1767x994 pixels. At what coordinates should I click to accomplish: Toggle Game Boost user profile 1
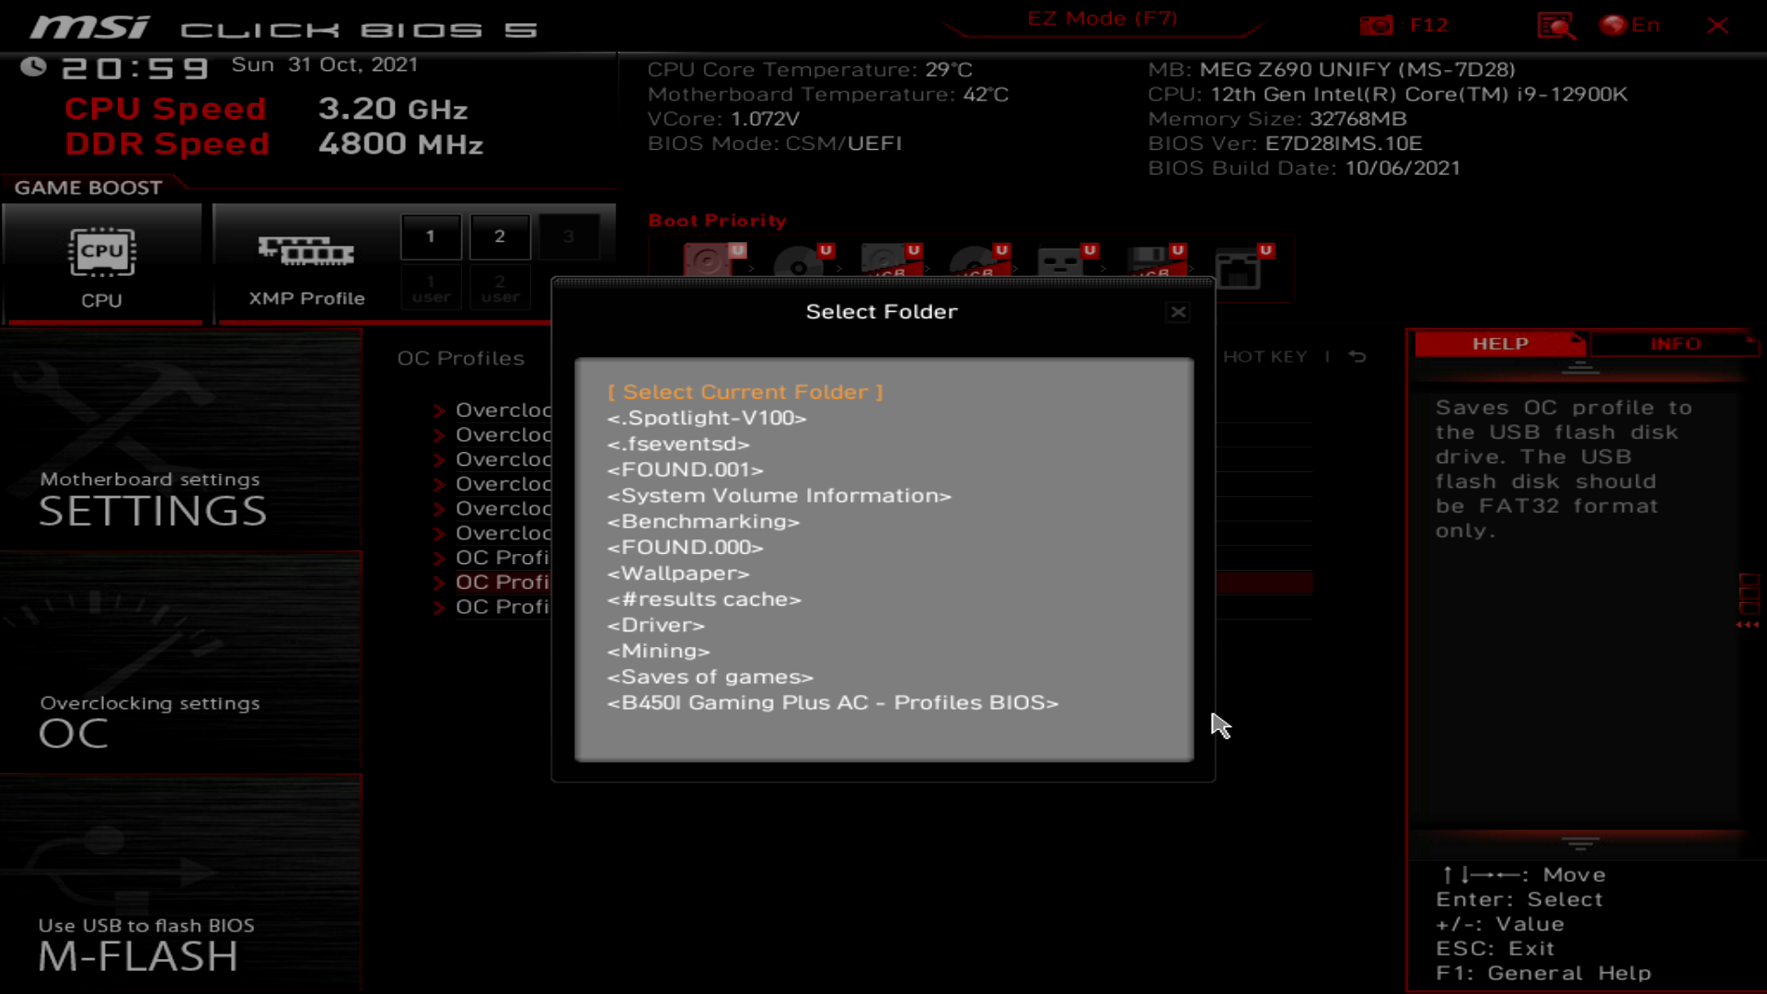430,288
